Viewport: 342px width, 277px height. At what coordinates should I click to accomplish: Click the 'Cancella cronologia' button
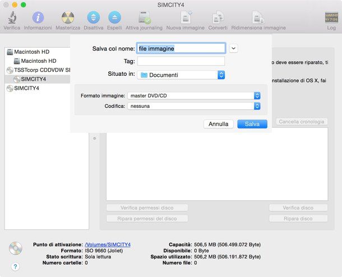(302, 122)
